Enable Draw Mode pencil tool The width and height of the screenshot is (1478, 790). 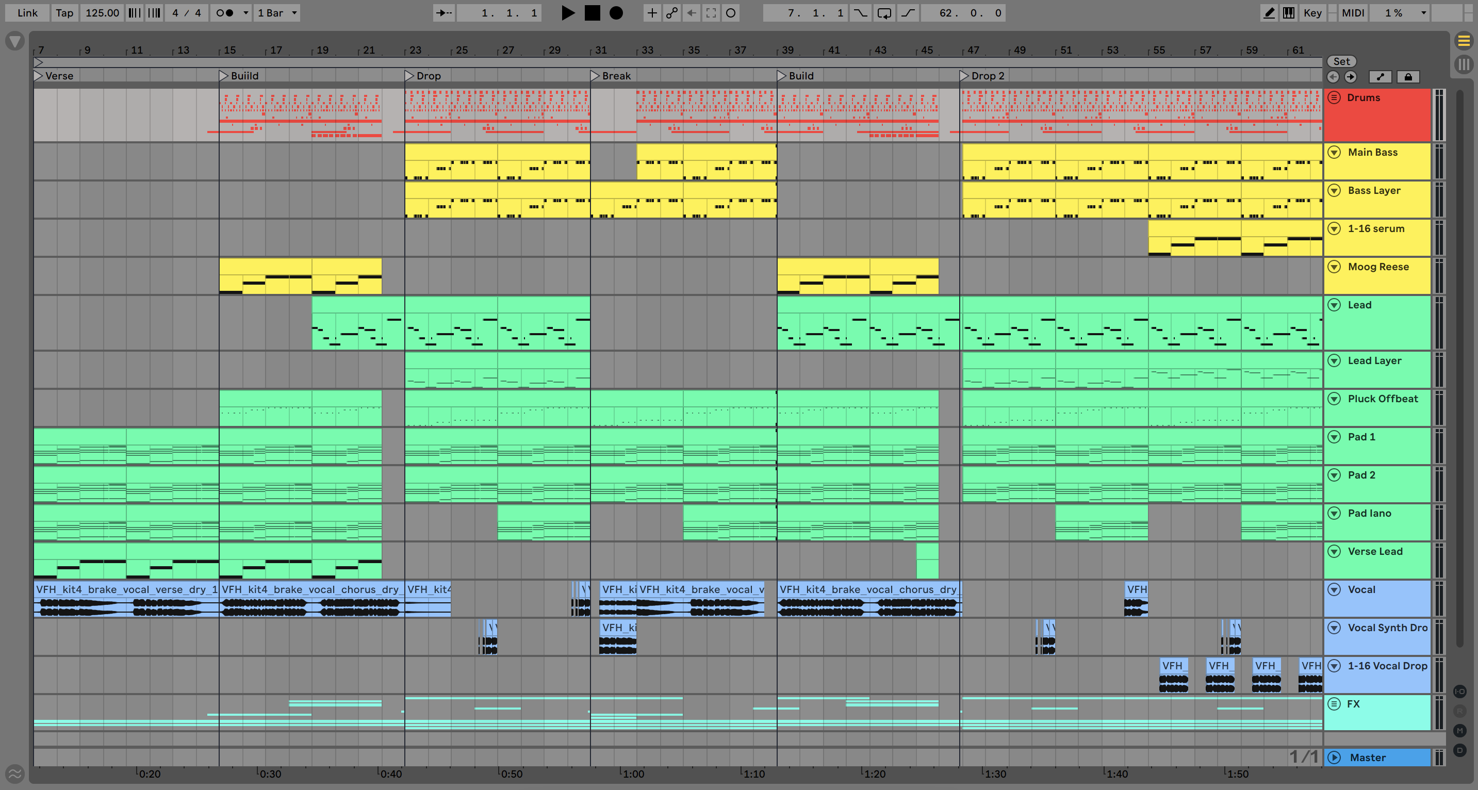click(1269, 12)
